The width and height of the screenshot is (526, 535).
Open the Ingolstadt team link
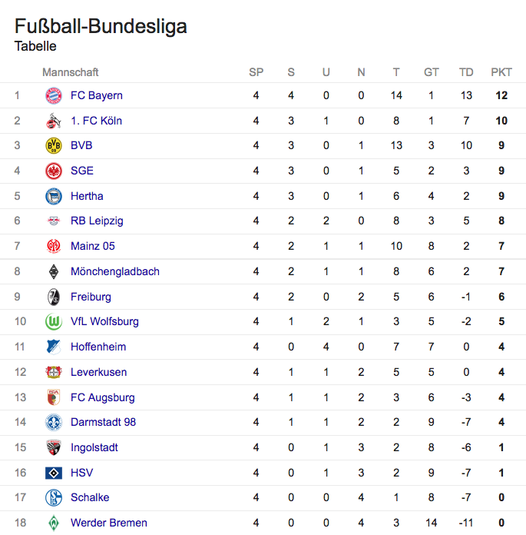(x=94, y=447)
